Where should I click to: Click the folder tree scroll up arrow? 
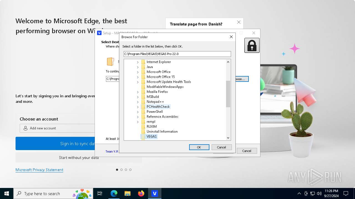[228, 62]
